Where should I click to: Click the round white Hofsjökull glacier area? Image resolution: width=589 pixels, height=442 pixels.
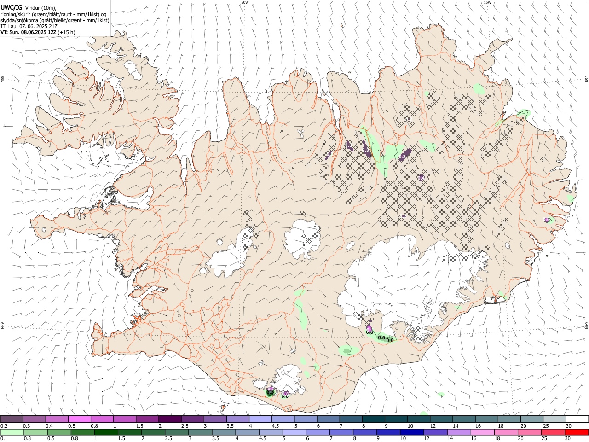point(302,239)
